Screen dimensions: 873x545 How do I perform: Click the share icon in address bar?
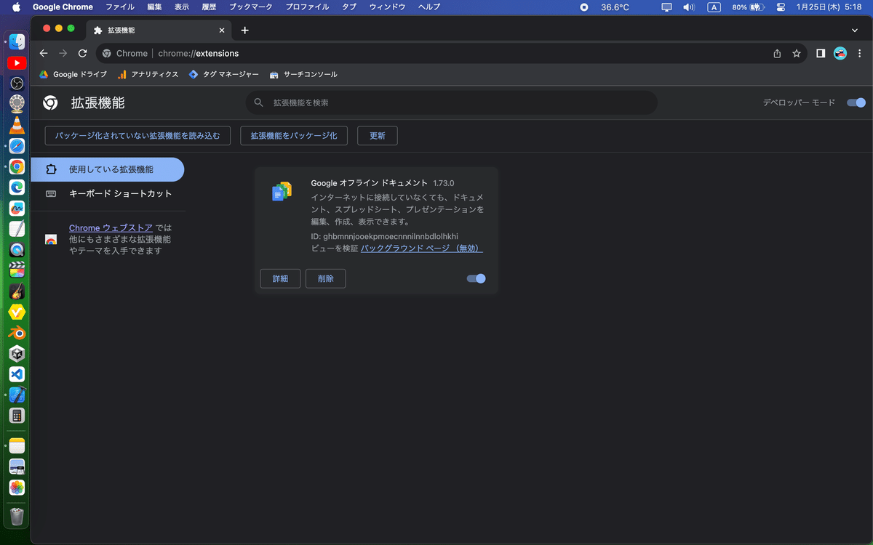(777, 53)
